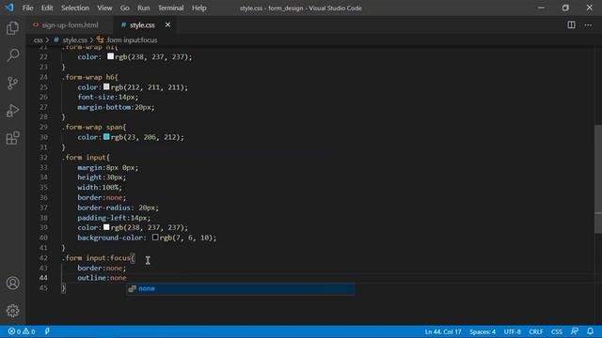This screenshot has height=338, width=602.
Task: Open the Help menu
Action: point(199,8)
